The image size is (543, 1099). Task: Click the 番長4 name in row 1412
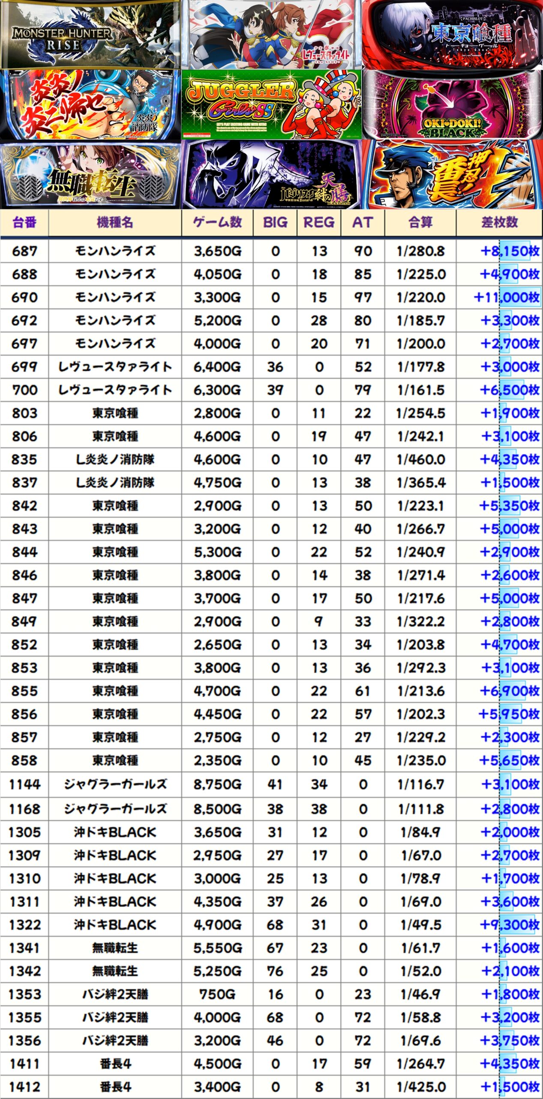[x=115, y=1087]
